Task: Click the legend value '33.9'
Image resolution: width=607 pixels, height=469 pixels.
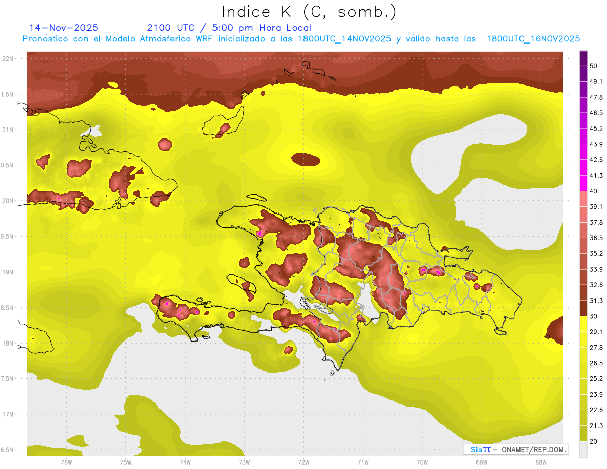Action: tap(596, 269)
